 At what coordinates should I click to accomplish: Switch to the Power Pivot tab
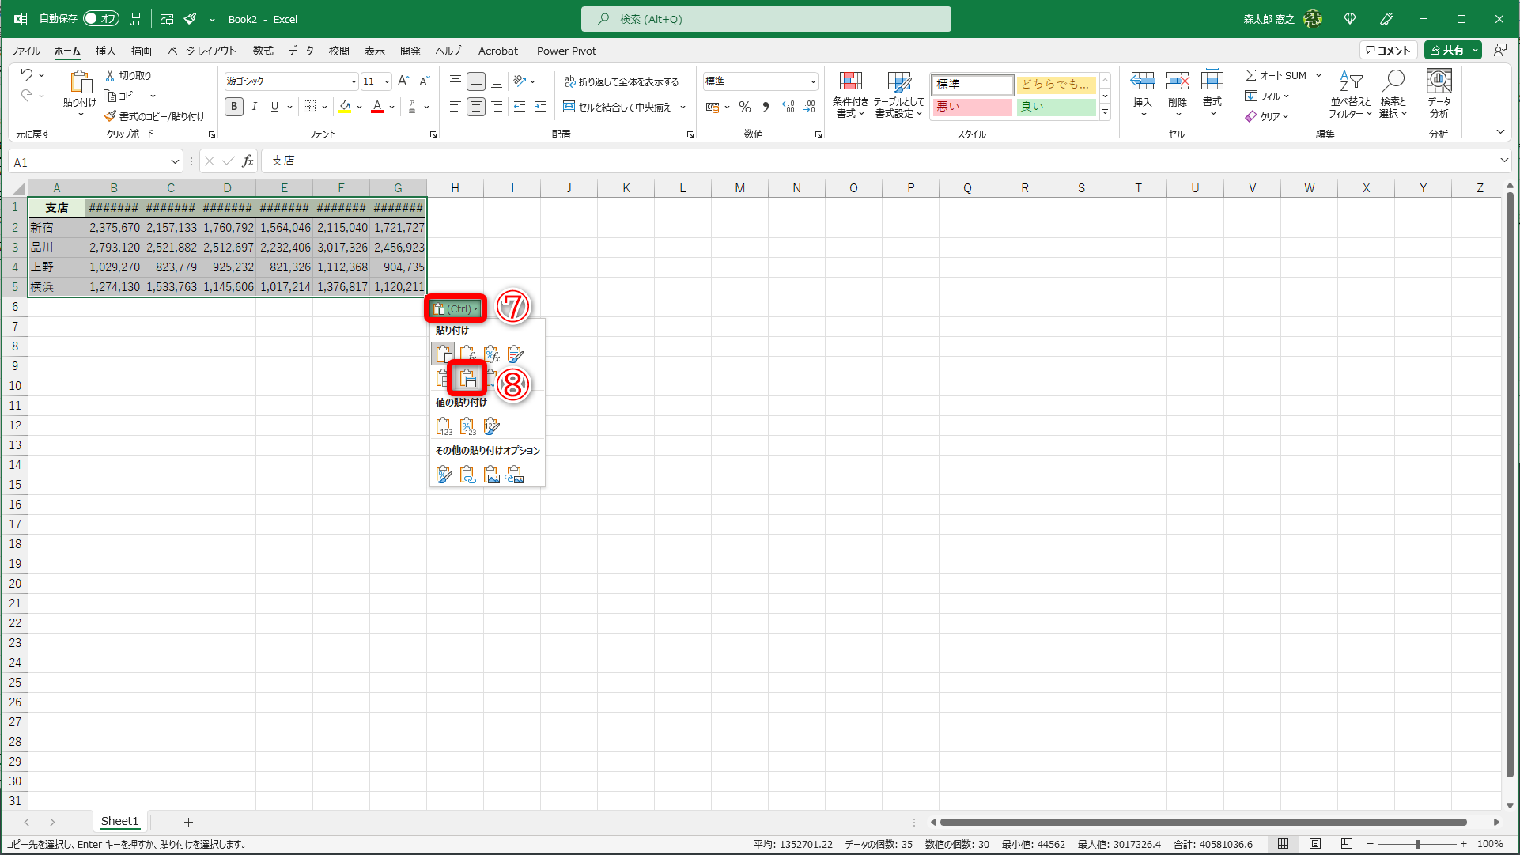(x=566, y=51)
